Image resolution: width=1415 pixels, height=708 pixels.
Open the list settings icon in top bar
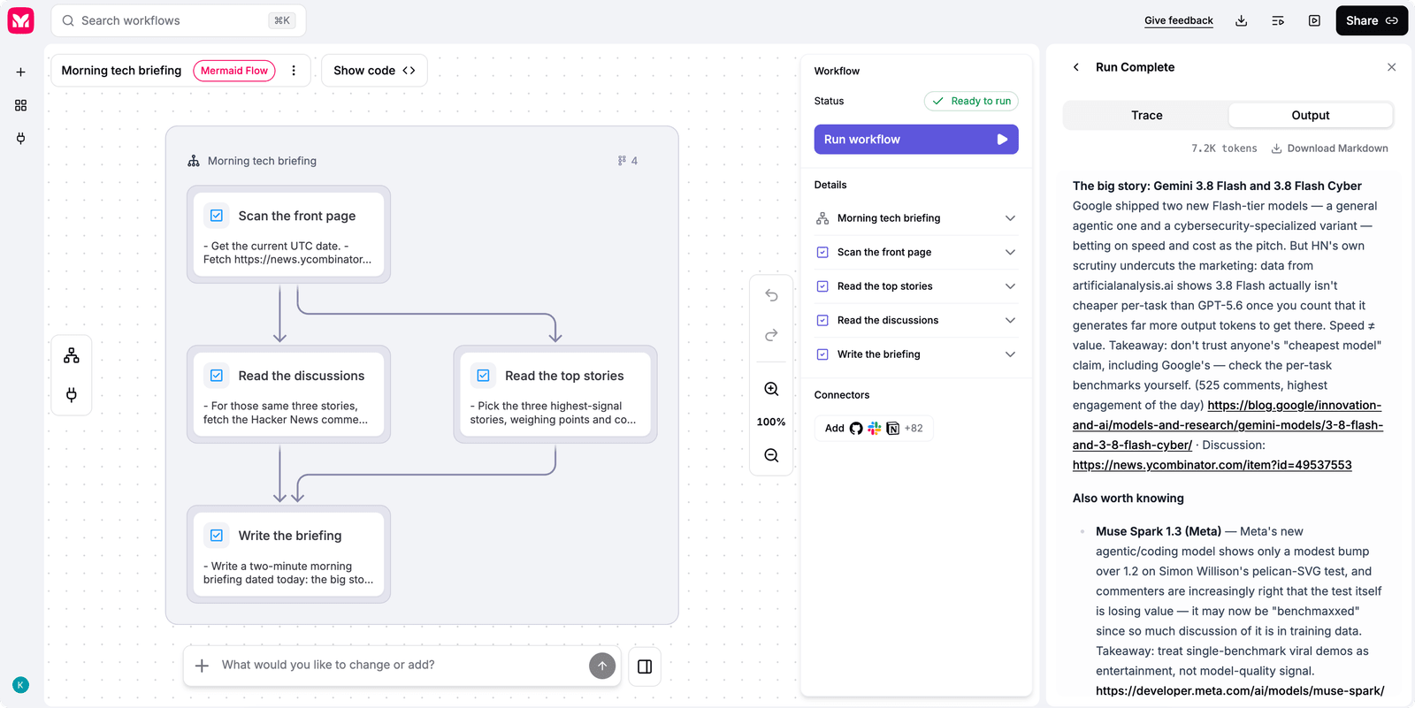(x=1278, y=20)
